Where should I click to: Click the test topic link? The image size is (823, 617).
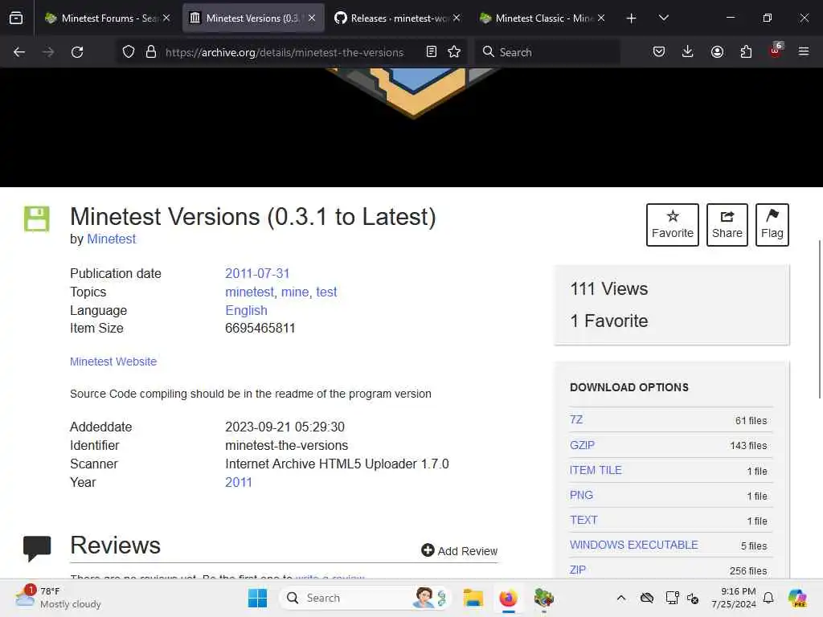[326, 292]
